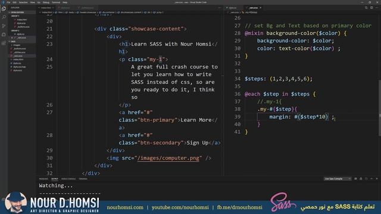Click 'margin:' property on line 39
The image size is (381, 214).
point(280,117)
